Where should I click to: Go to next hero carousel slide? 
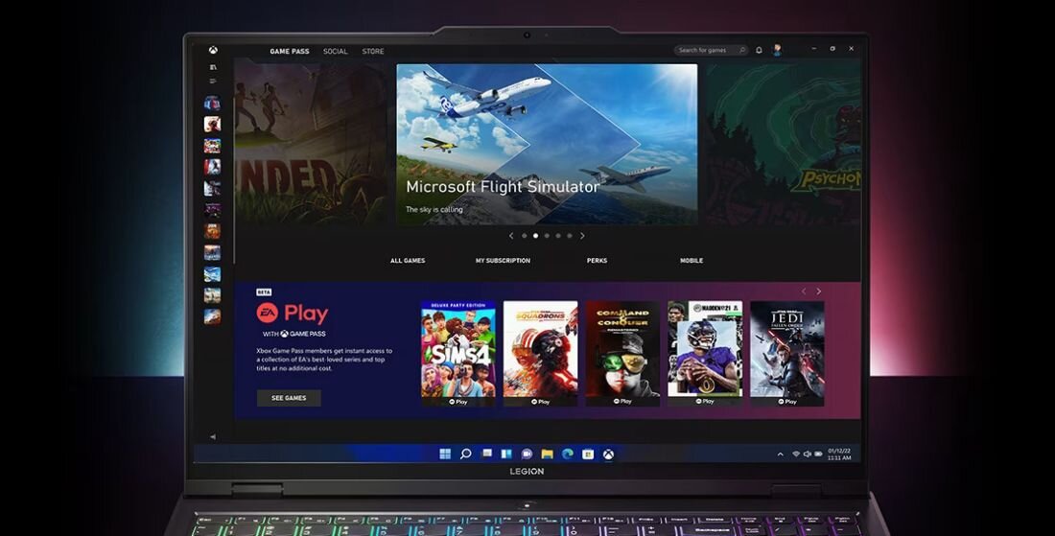[x=582, y=236]
